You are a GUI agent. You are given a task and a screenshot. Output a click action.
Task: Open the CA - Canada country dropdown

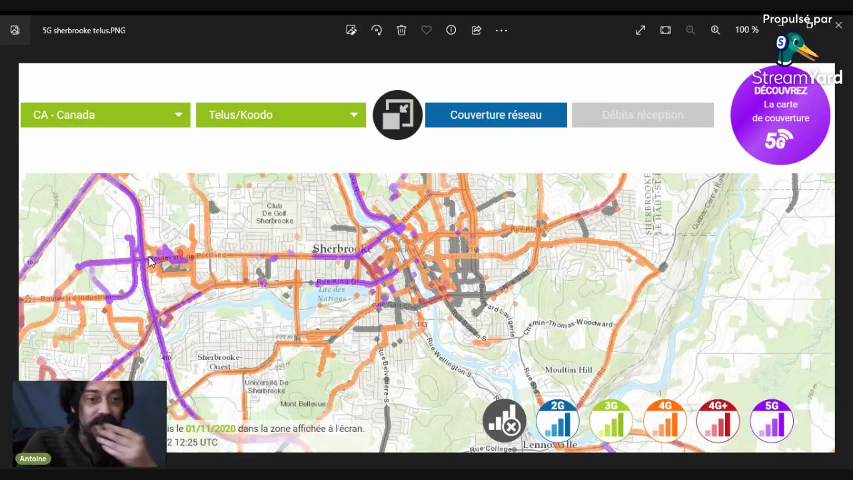[x=105, y=115]
